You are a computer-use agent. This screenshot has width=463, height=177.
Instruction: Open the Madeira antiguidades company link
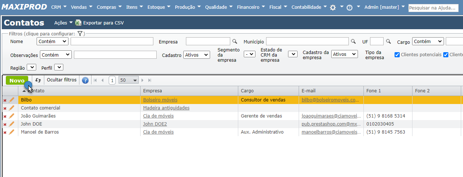pyautogui.click(x=166, y=108)
